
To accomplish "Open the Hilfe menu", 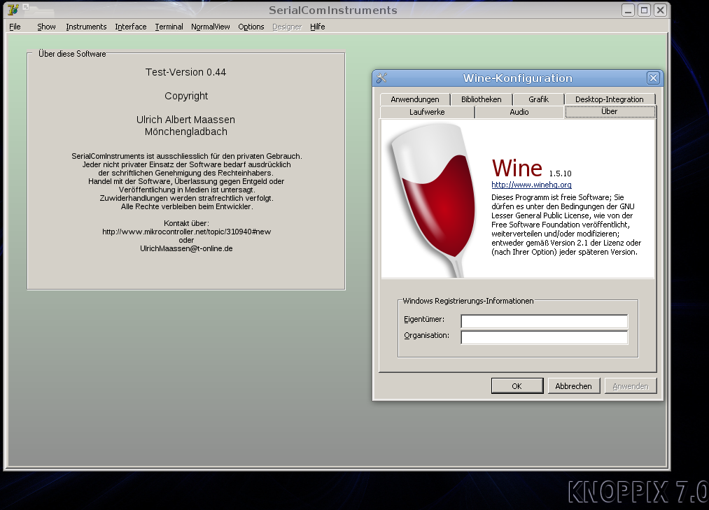I will (x=318, y=27).
